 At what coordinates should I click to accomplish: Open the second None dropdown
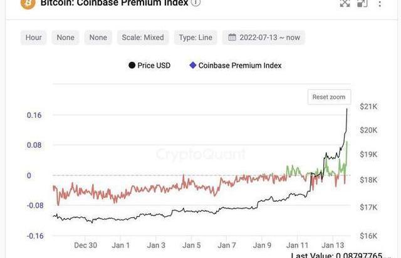98,38
